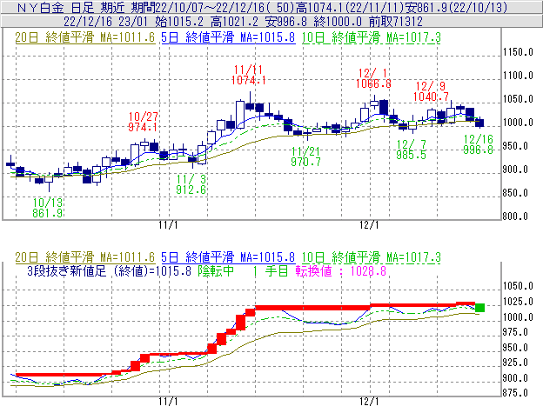Click lower chart 12/1 date axis label
Viewport: 543px width, 413px height.
point(369,402)
